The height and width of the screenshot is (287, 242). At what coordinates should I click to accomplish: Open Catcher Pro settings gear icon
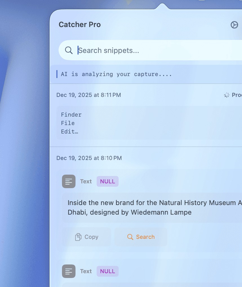(x=234, y=25)
